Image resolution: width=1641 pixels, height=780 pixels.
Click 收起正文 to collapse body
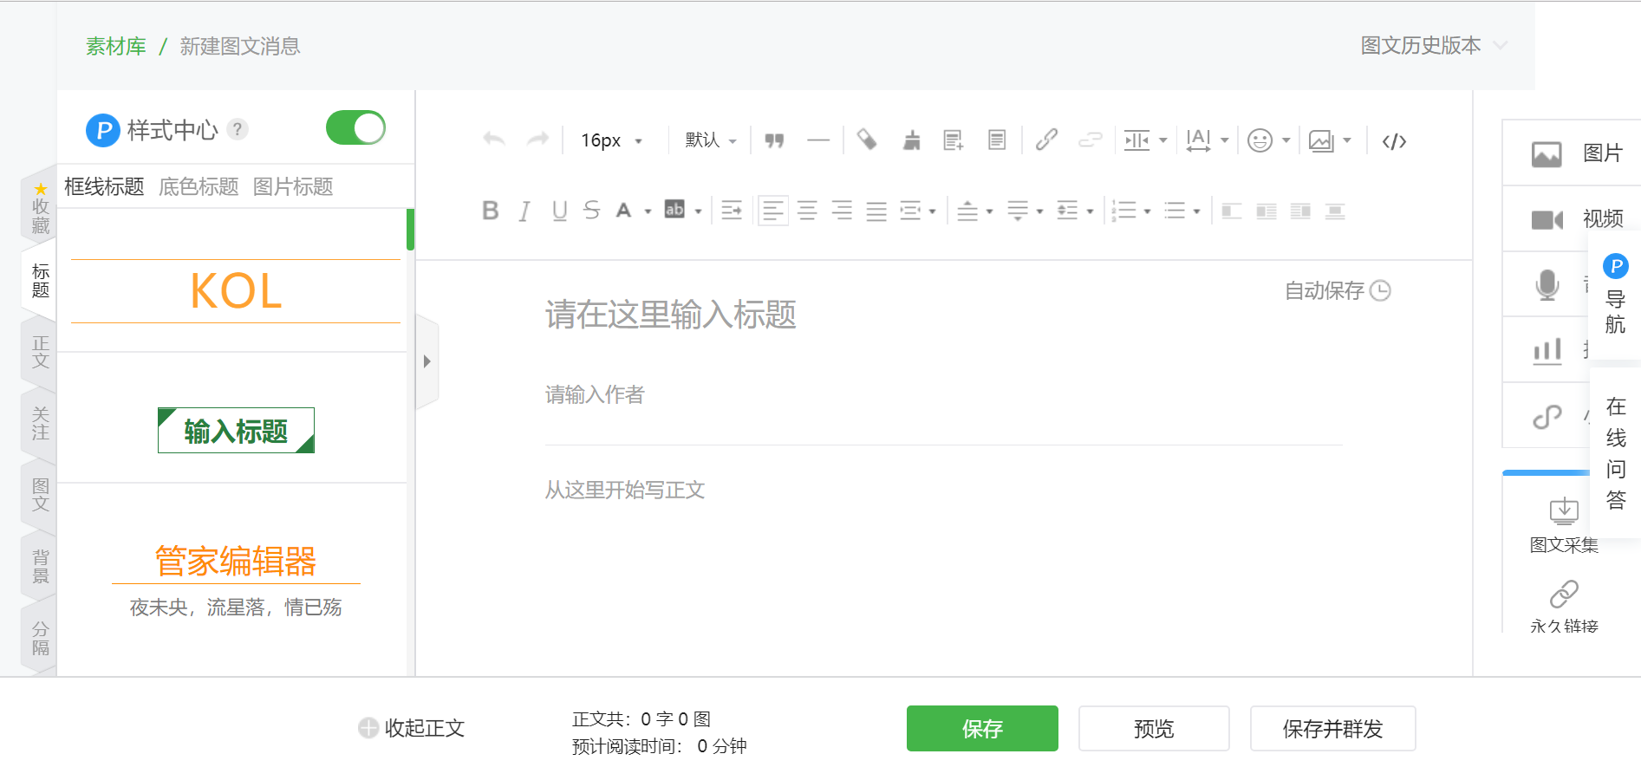(x=412, y=728)
